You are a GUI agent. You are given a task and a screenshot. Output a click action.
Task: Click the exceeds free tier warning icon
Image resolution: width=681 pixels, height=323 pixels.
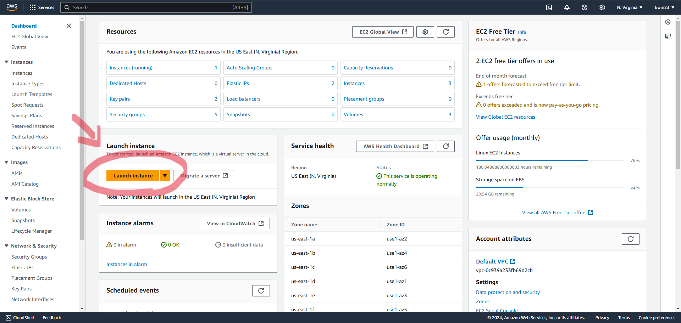point(479,105)
